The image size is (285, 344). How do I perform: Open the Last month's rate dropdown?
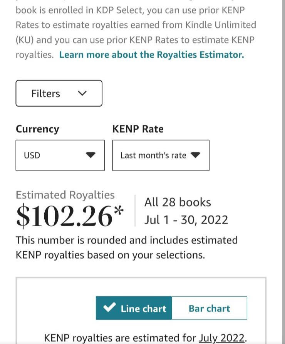161,155
